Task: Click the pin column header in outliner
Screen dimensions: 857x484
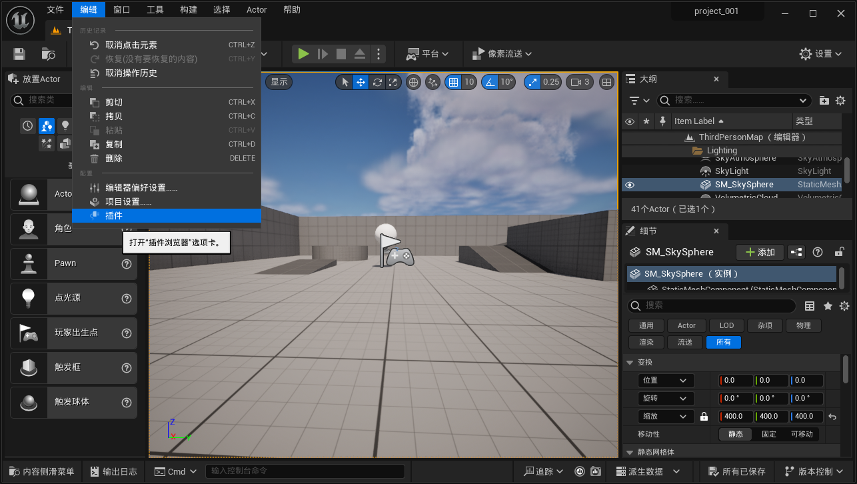Action: coord(662,121)
